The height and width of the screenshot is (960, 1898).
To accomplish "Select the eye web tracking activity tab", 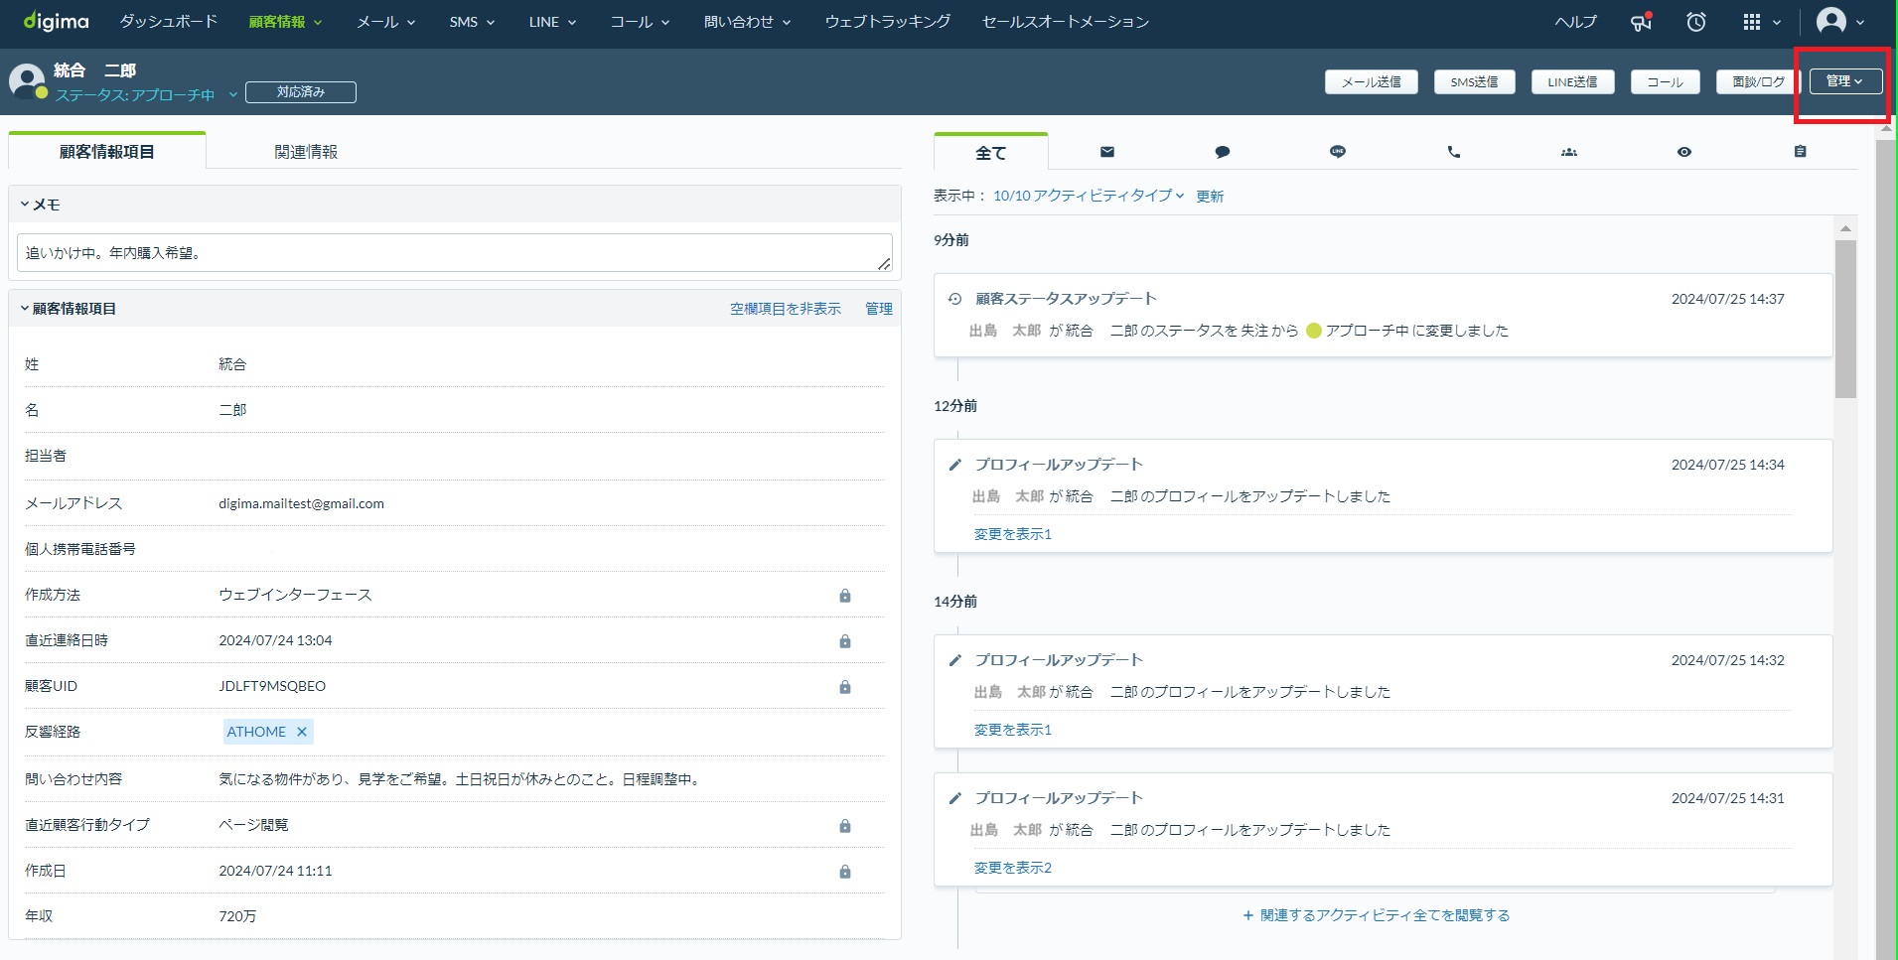I will coord(1683,152).
